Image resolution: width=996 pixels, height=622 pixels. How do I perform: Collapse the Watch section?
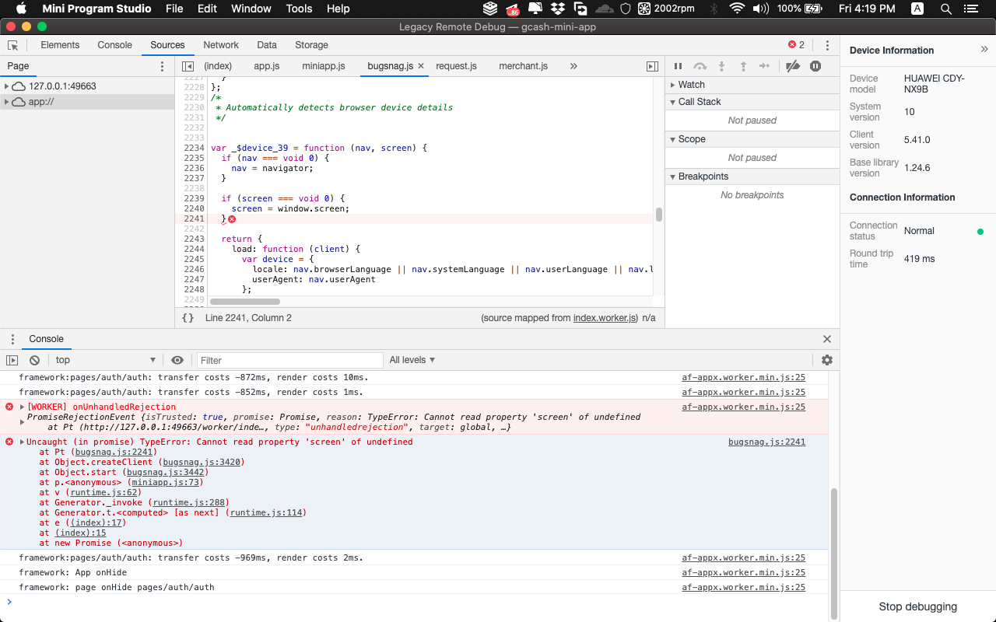tap(673, 85)
